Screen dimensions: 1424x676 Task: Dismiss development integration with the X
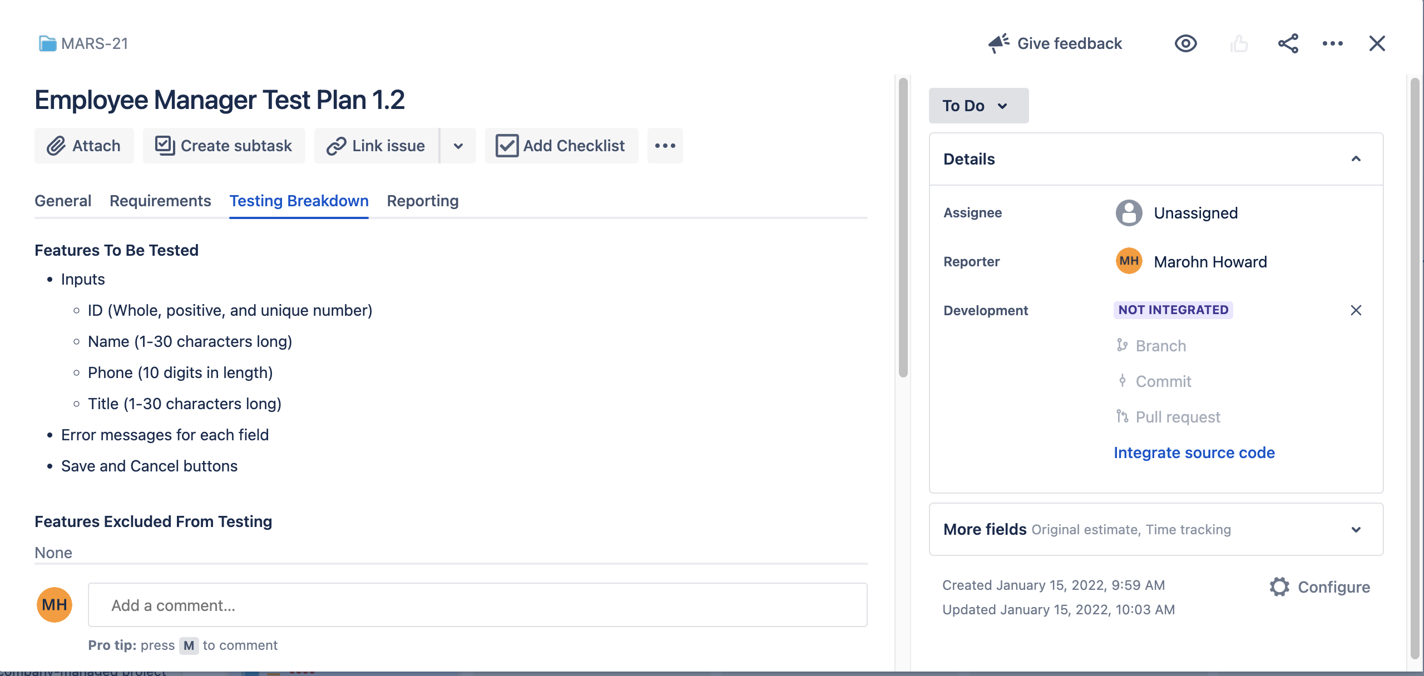point(1357,310)
